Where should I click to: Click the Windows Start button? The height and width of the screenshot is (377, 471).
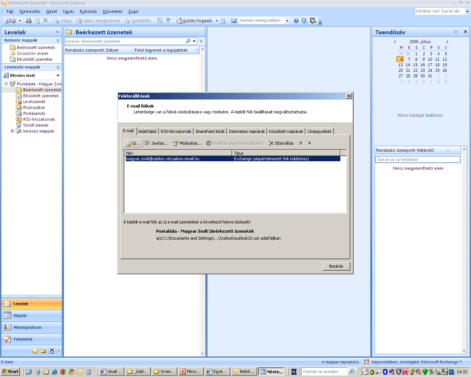click(10, 371)
